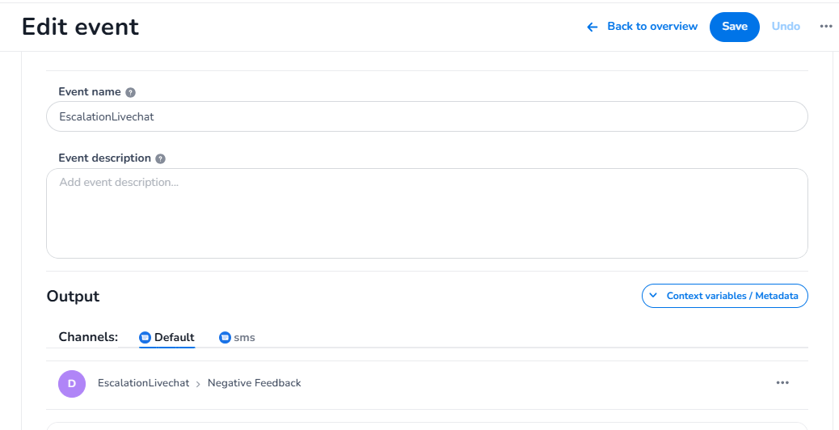
Task: Save the event changes
Action: click(x=734, y=27)
